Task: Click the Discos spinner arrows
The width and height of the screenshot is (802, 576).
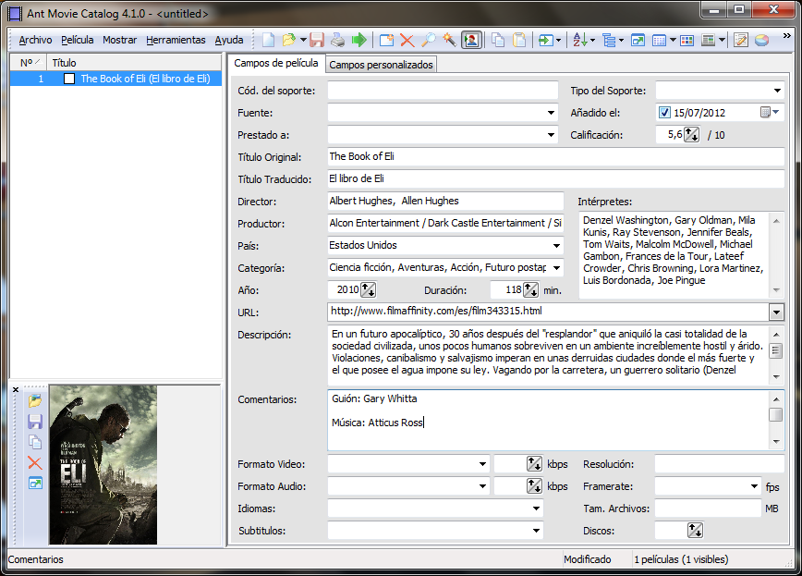Action: (695, 531)
